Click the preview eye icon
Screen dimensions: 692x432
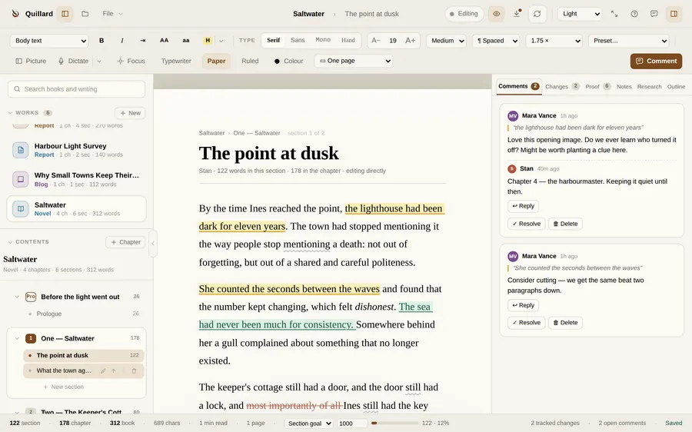497,14
